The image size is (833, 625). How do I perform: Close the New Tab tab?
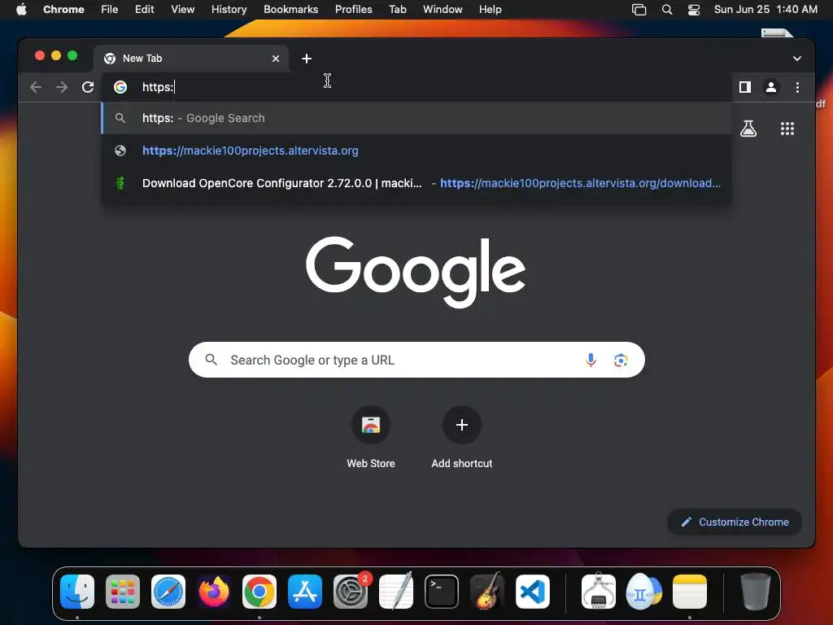click(275, 59)
